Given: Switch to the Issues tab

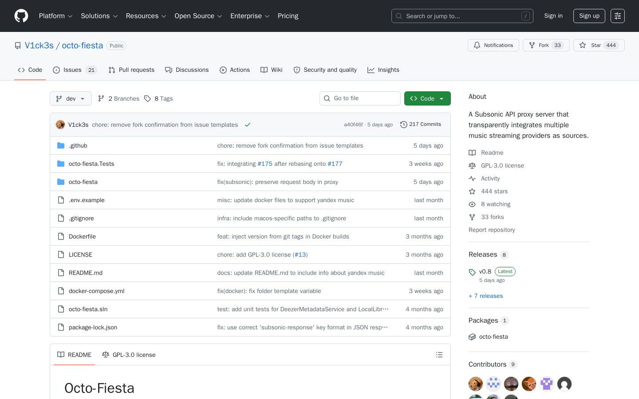Looking at the screenshot, I should [75, 70].
